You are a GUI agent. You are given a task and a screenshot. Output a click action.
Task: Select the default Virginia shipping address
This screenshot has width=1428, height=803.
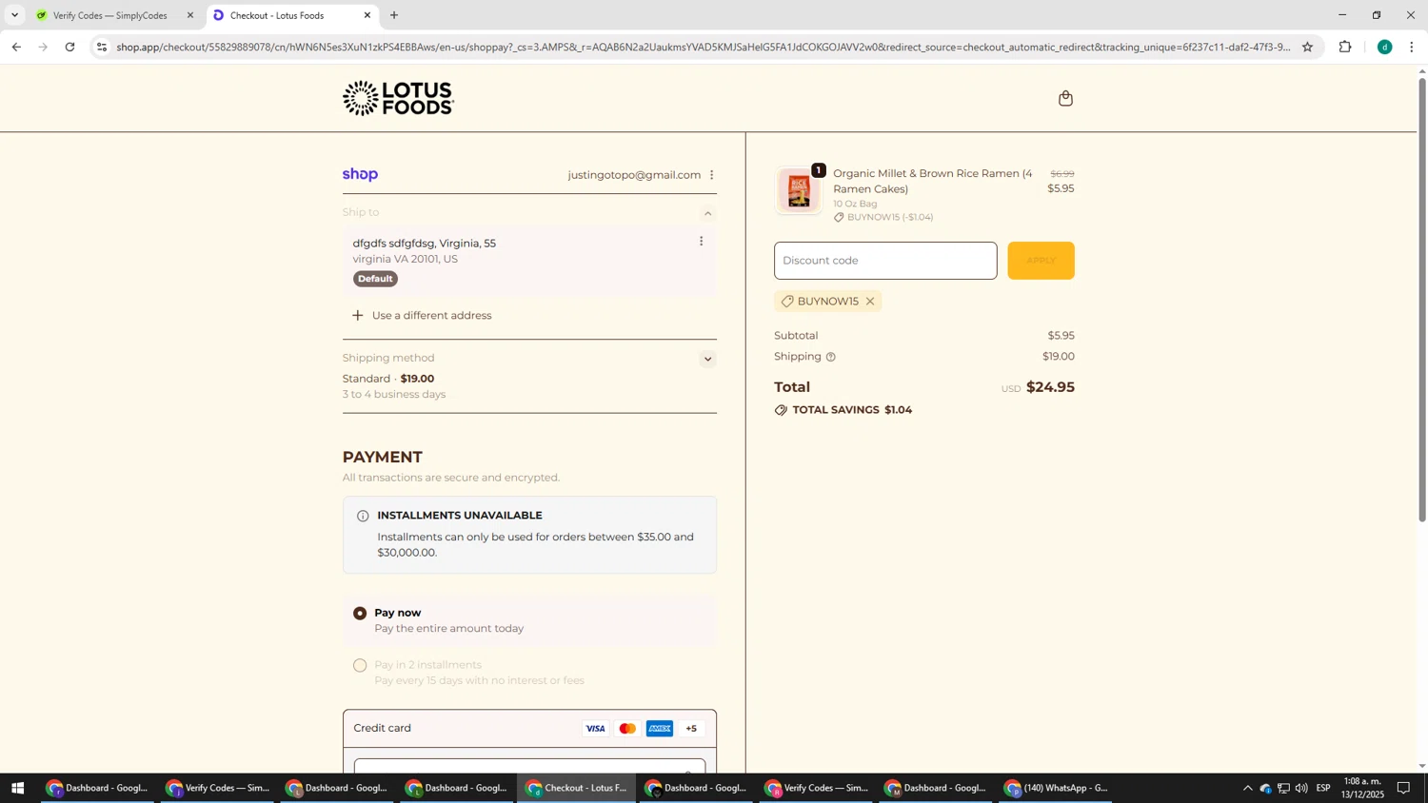(x=529, y=261)
